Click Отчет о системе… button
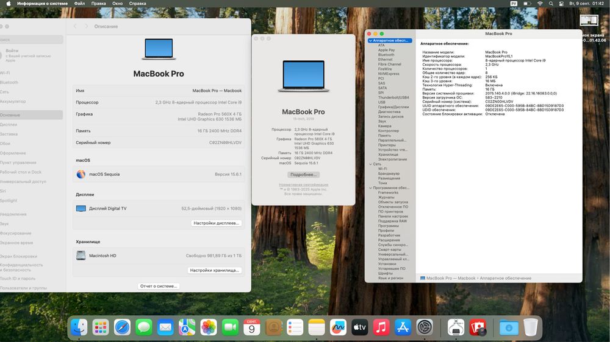This screenshot has width=610, height=342. click(x=159, y=286)
